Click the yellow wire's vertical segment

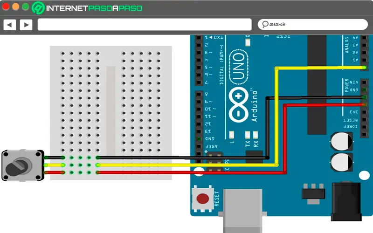276,116
